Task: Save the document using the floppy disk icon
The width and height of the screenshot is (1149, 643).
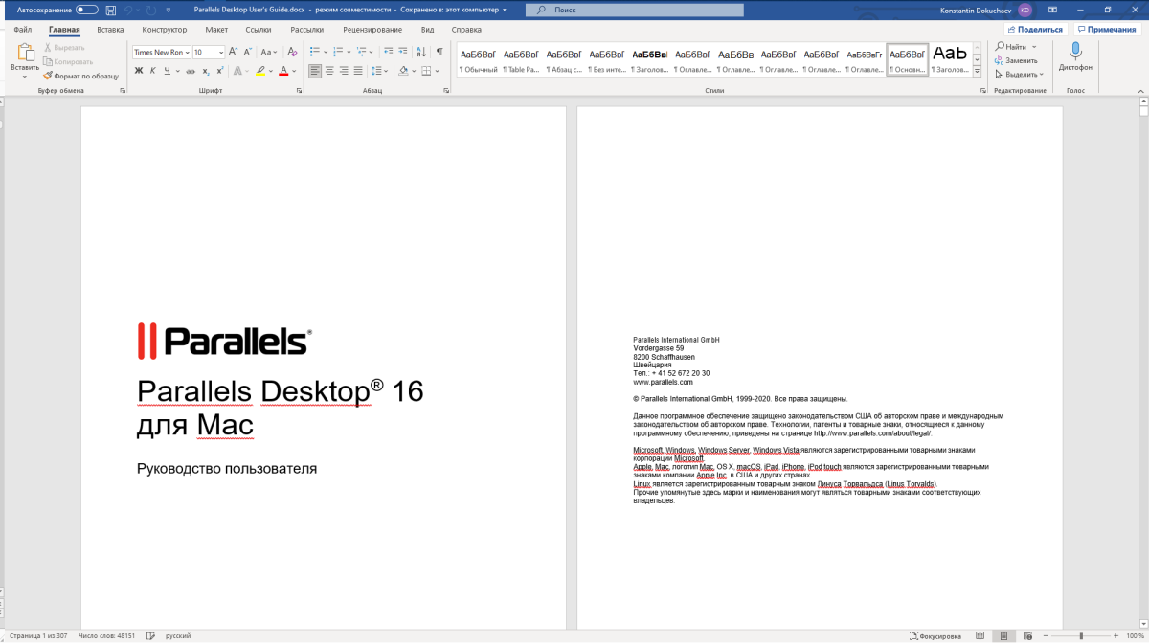Action: click(111, 10)
